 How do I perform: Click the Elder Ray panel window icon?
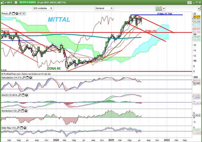pyautogui.click(x=21, y=128)
